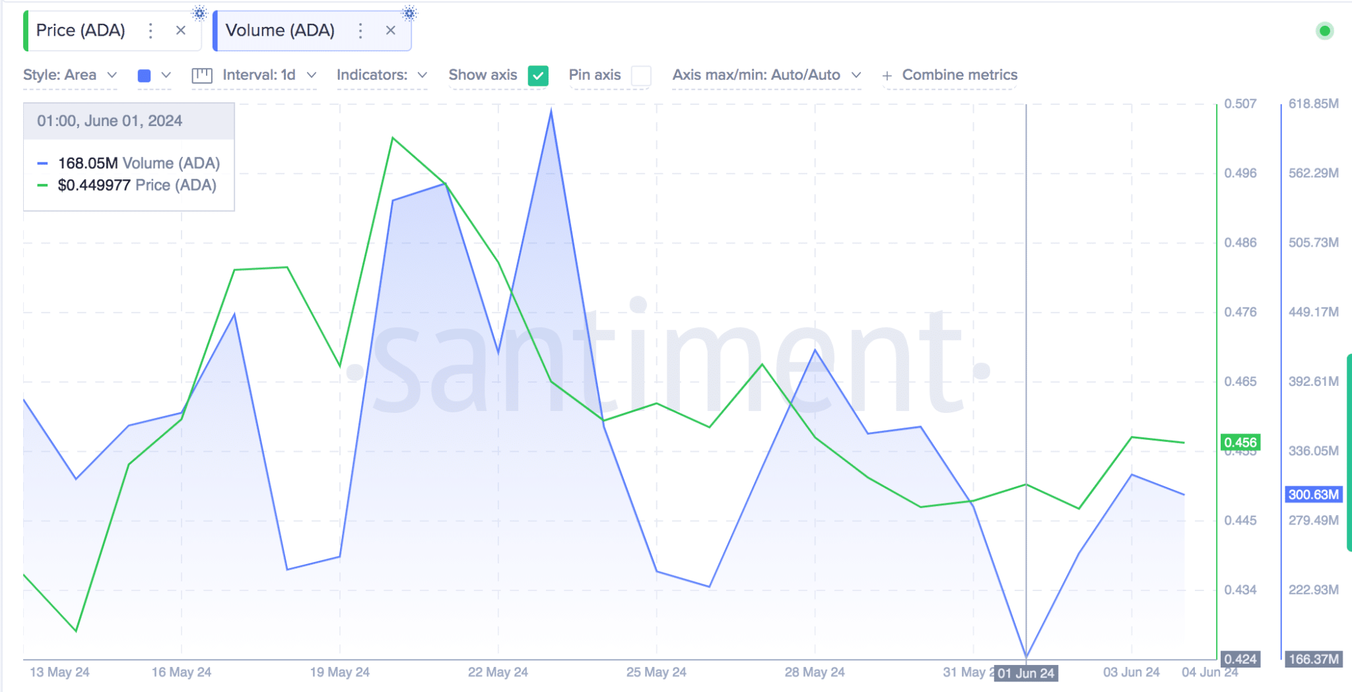Expand the color picker chevron

coord(166,75)
